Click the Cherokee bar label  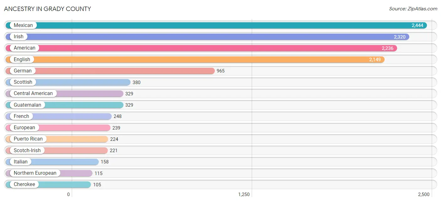[x=24, y=184]
